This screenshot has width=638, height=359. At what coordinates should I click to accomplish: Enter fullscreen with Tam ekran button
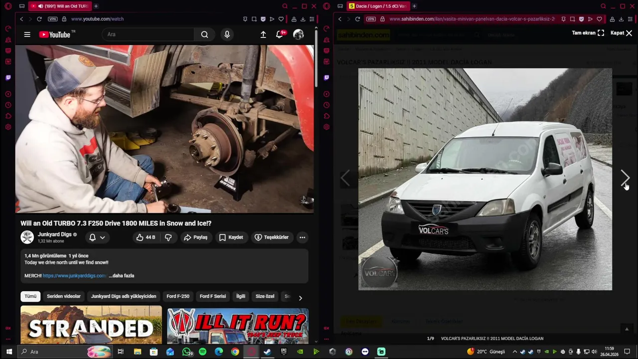pos(588,33)
